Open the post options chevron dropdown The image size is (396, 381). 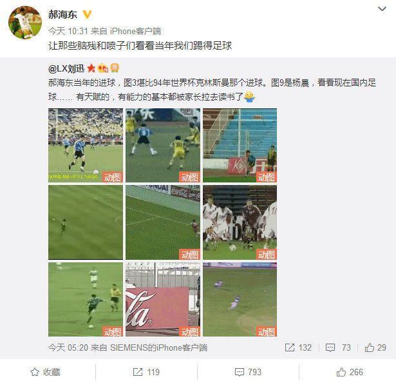tap(382, 9)
